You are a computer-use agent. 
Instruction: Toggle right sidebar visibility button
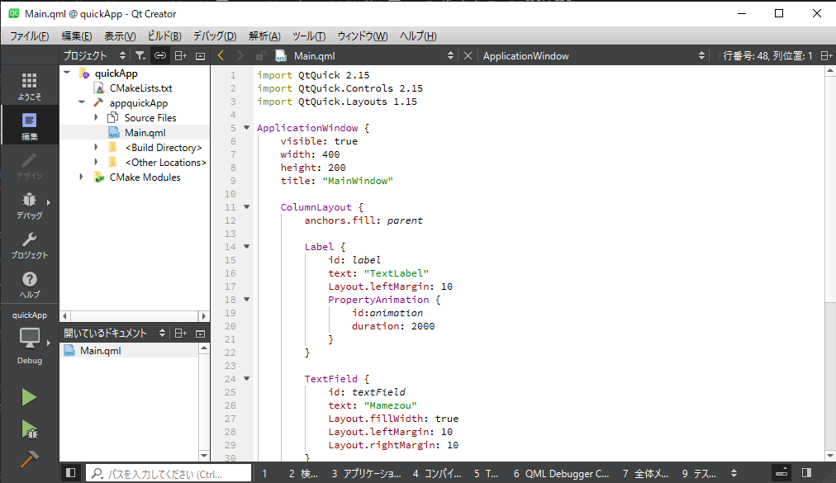click(x=806, y=473)
